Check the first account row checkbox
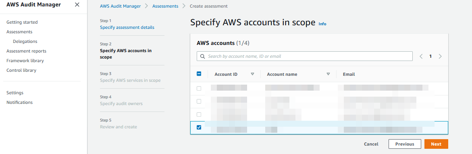The image size is (472, 154). pyautogui.click(x=199, y=88)
